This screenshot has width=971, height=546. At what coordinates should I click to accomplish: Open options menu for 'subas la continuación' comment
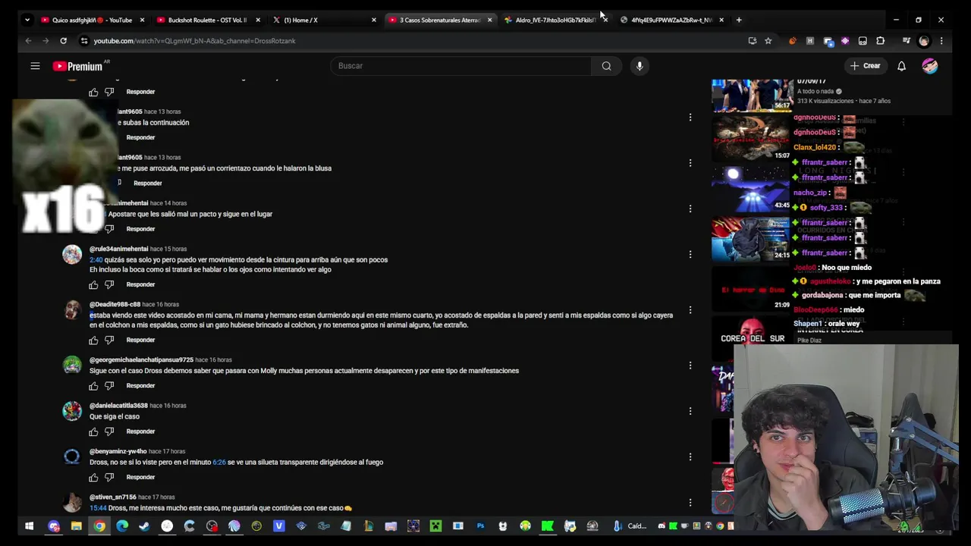690,118
